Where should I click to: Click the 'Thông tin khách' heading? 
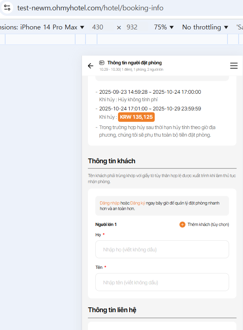(x=111, y=161)
